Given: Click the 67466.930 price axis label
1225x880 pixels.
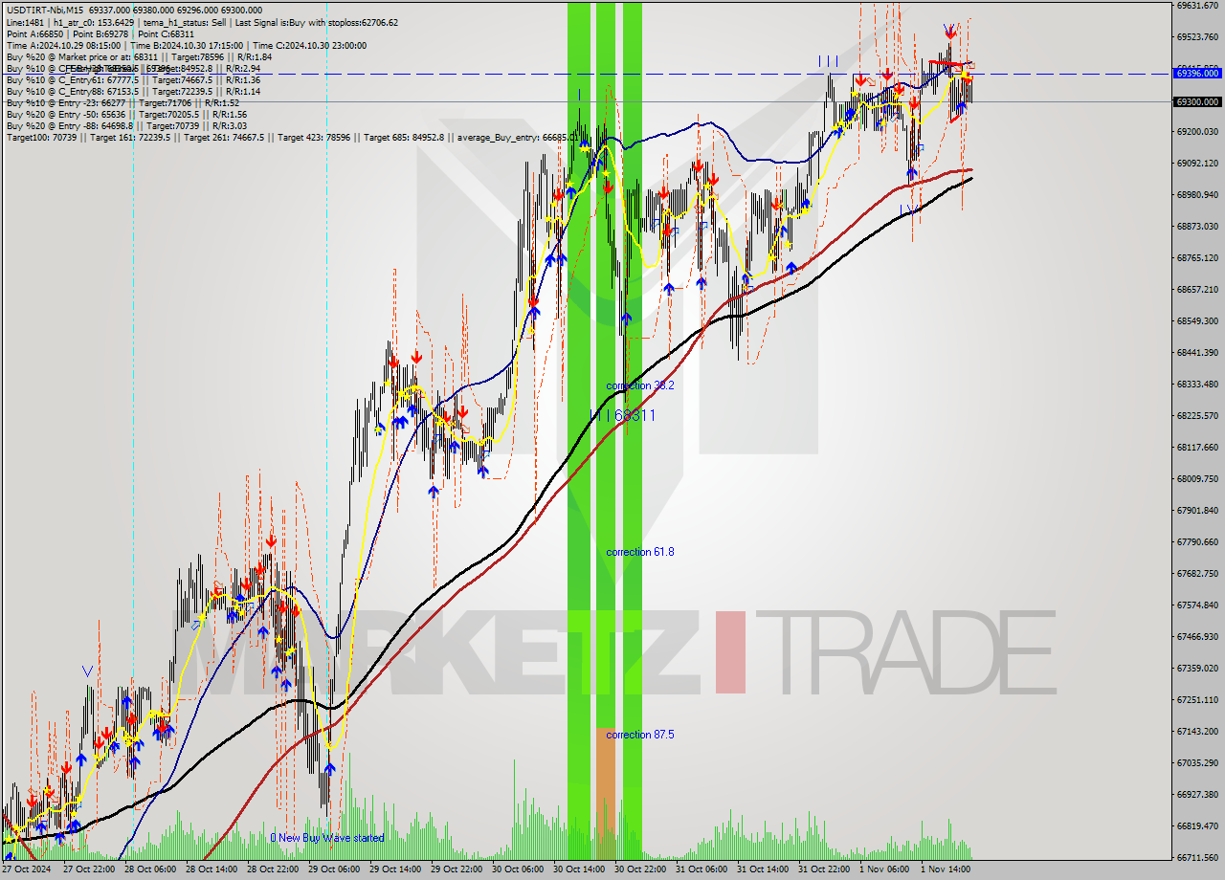Looking at the screenshot, I should click(x=1198, y=636).
